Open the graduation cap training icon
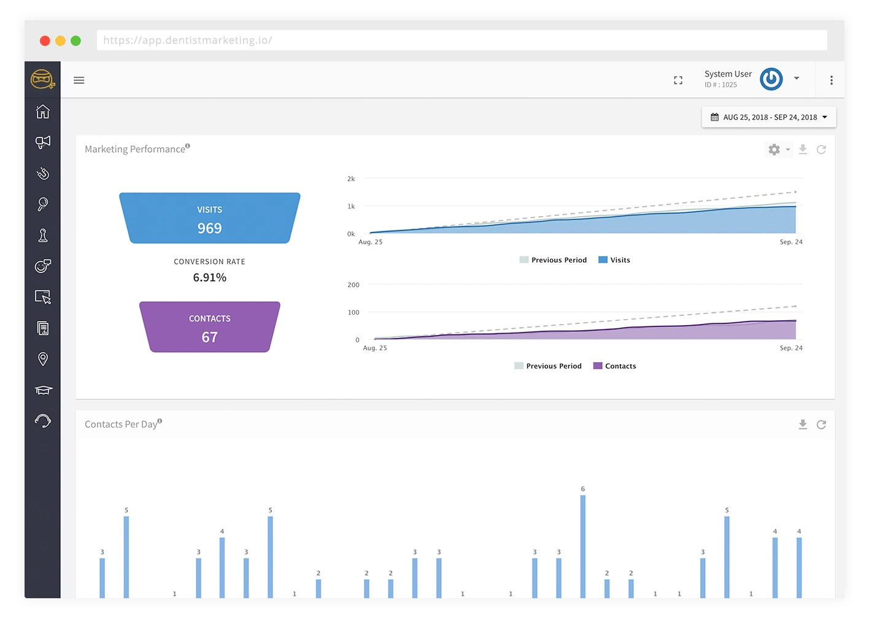Image resolution: width=869 pixels, height=624 pixels. [x=43, y=390]
